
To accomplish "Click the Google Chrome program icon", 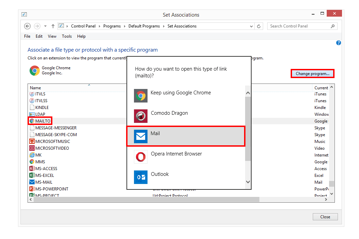I will click(x=35, y=70).
